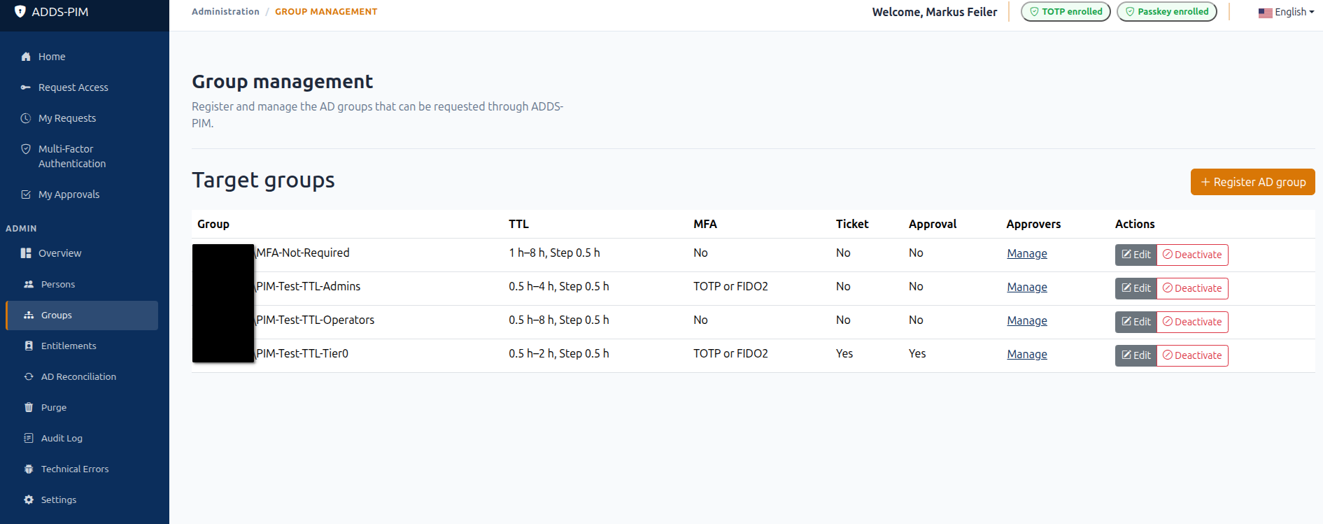Manage approvers for PIM-Test-TTL-Operators
This screenshot has height=524, width=1323.
1027,320
